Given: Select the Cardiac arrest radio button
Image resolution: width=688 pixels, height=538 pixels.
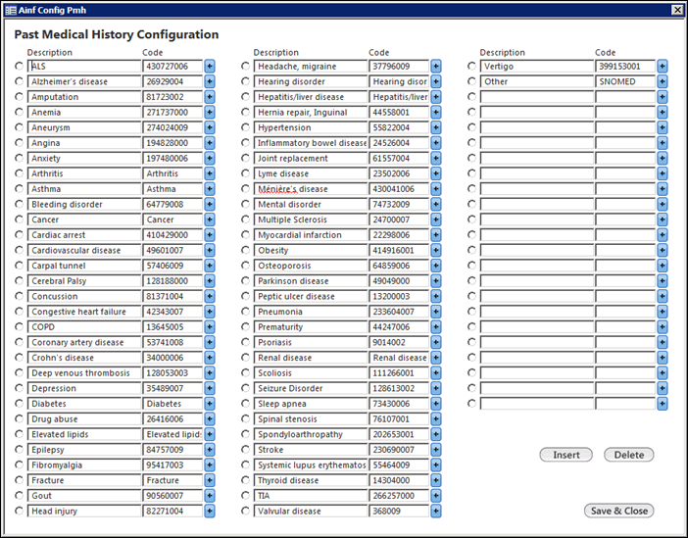Looking at the screenshot, I should click(19, 235).
